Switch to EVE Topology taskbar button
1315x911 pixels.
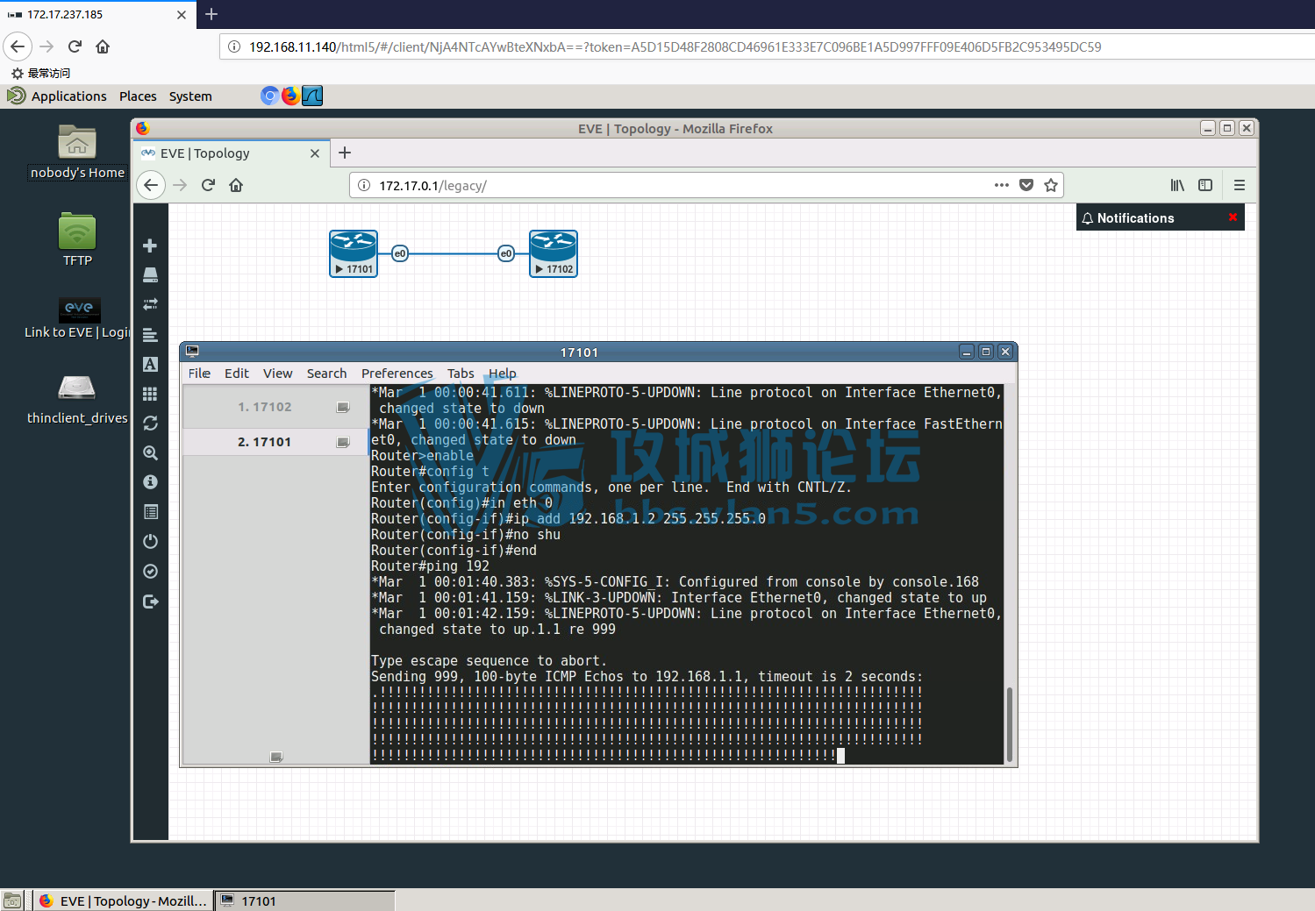(124, 900)
